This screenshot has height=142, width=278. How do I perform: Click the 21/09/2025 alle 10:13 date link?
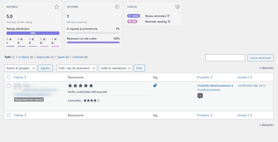(252, 86)
